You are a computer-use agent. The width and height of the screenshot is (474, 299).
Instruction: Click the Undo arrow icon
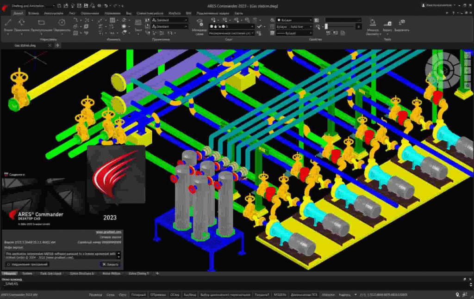106,5
